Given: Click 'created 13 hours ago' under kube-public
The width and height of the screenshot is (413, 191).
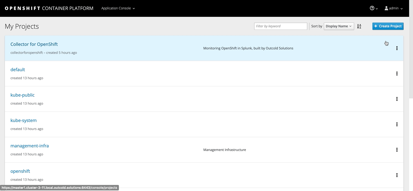Looking at the screenshot, I should pyautogui.click(x=27, y=104).
